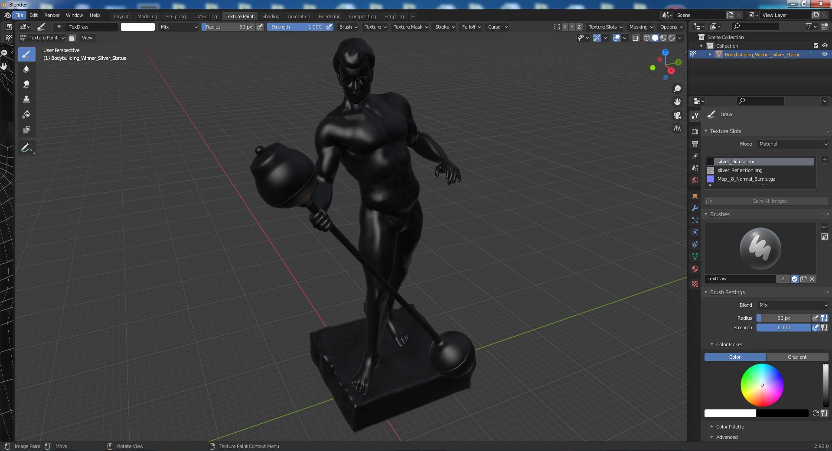The width and height of the screenshot is (832, 451).
Task: Add a new texture paint slot
Action: tap(825, 159)
